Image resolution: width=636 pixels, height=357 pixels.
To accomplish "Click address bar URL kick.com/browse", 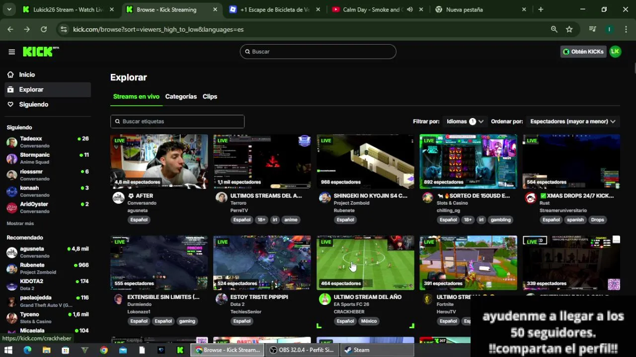I will [x=158, y=29].
